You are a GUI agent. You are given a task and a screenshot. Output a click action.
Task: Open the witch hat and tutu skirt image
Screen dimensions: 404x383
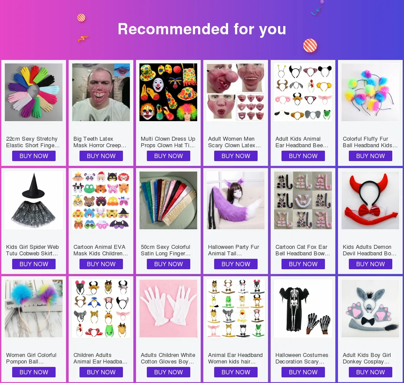34,200
